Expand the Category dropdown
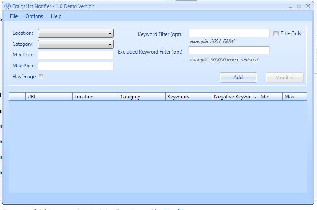The height and width of the screenshot is (210, 317). (76, 44)
